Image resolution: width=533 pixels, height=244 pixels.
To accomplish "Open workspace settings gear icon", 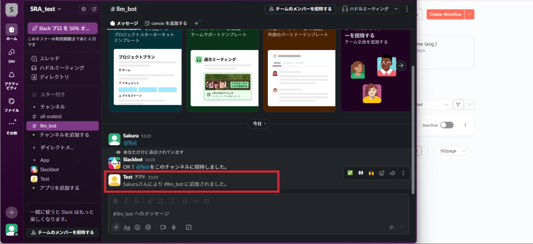I will click(83, 9).
